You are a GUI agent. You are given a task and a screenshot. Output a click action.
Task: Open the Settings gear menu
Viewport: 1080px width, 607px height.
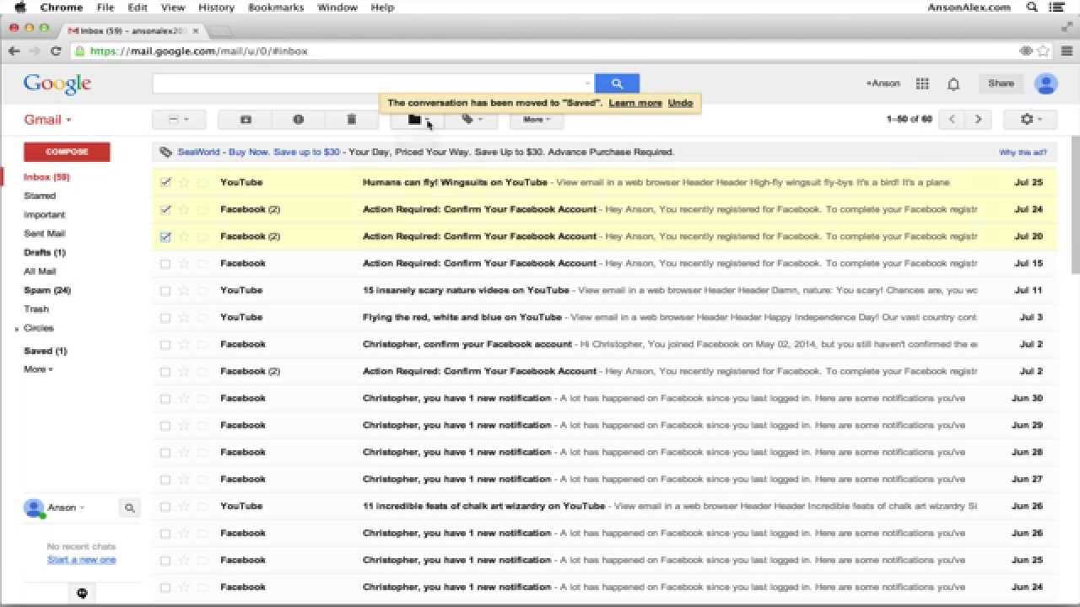(x=1030, y=120)
